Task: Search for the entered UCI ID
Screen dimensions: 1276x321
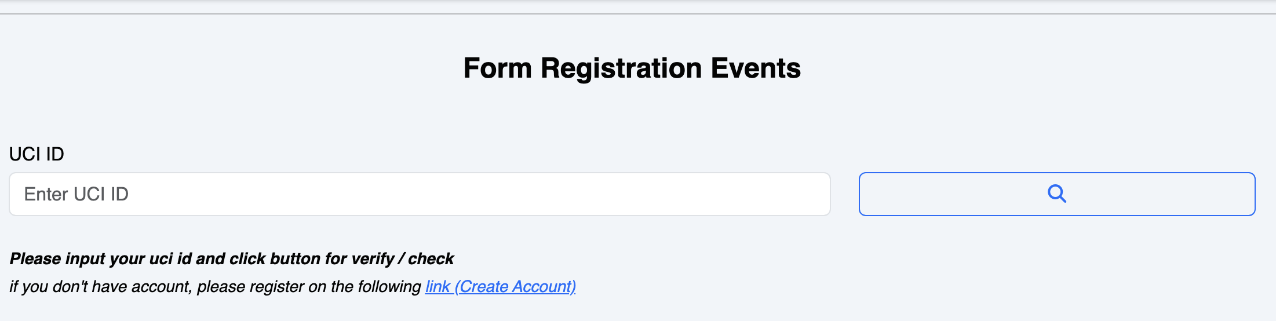Action: coord(1056,194)
